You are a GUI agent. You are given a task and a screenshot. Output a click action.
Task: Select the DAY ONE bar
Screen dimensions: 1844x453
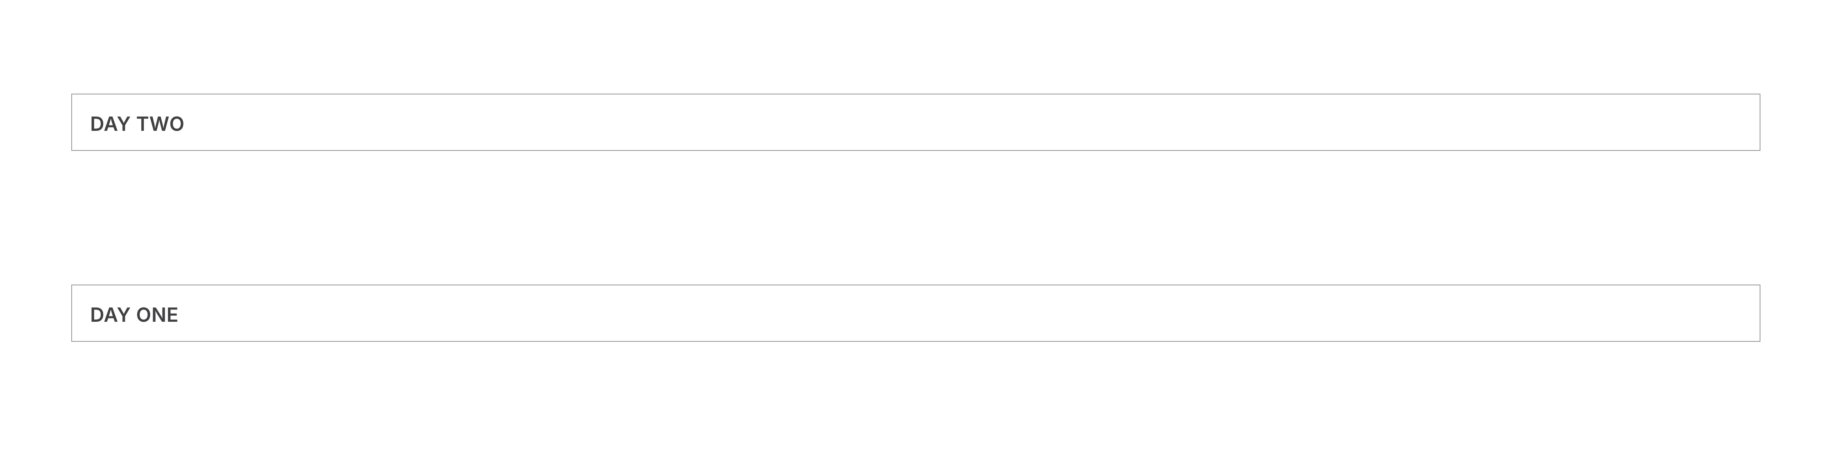[915, 313]
